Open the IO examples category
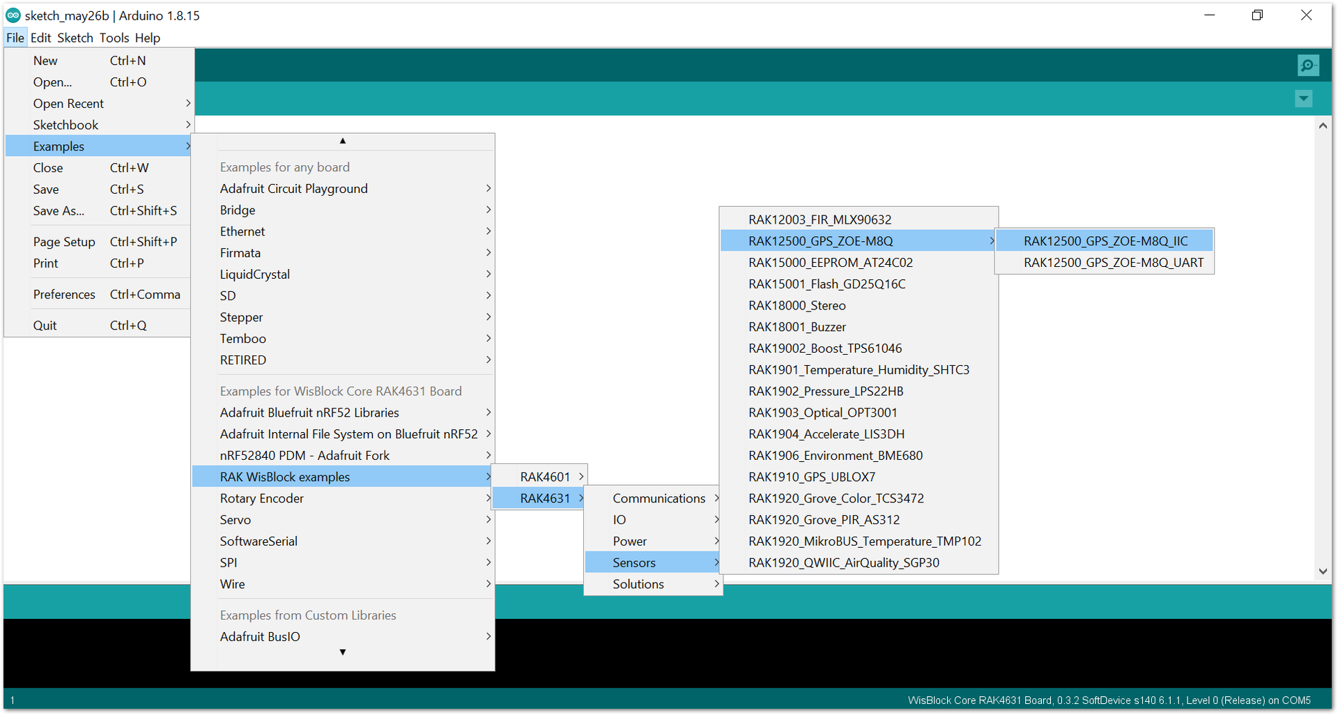Viewport: 1338px width, 715px height. pyautogui.click(x=653, y=520)
